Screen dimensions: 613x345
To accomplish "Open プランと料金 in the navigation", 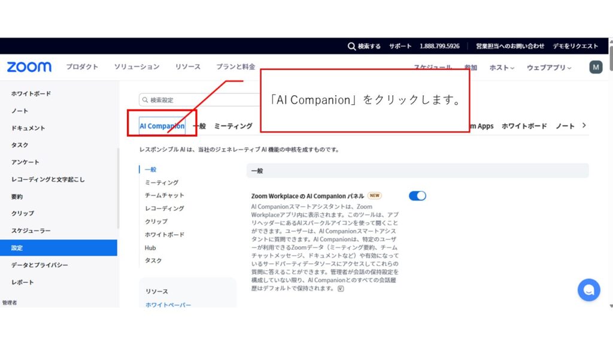I will [236, 67].
